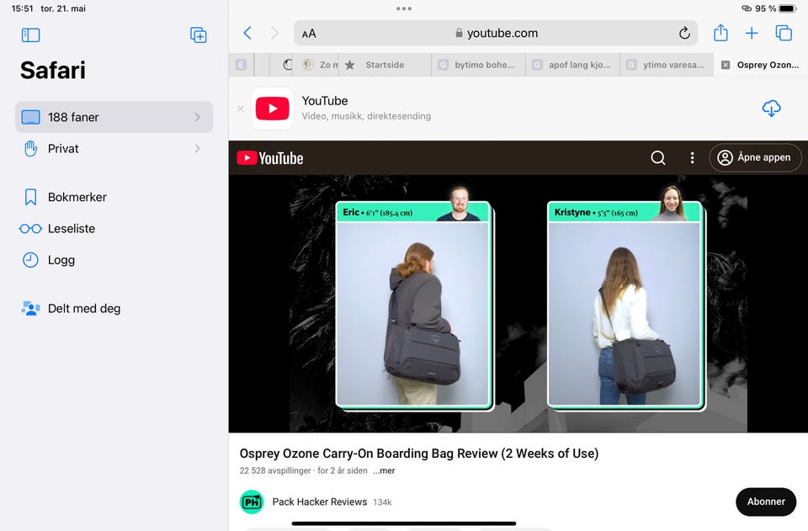Click the 134k subscriber count

tap(382, 502)
